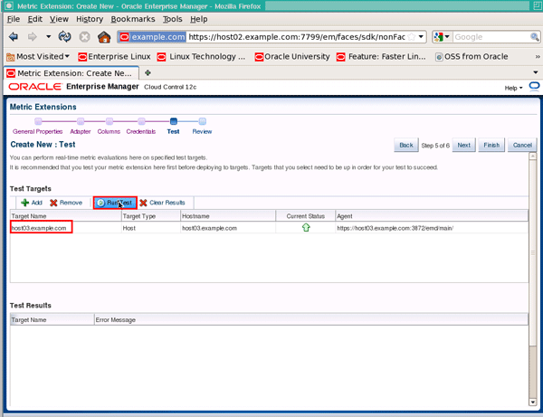The width and height of the screenshot is (543, 417).
Task: Click the Test train step marker
Action: [x=174, y=121]
